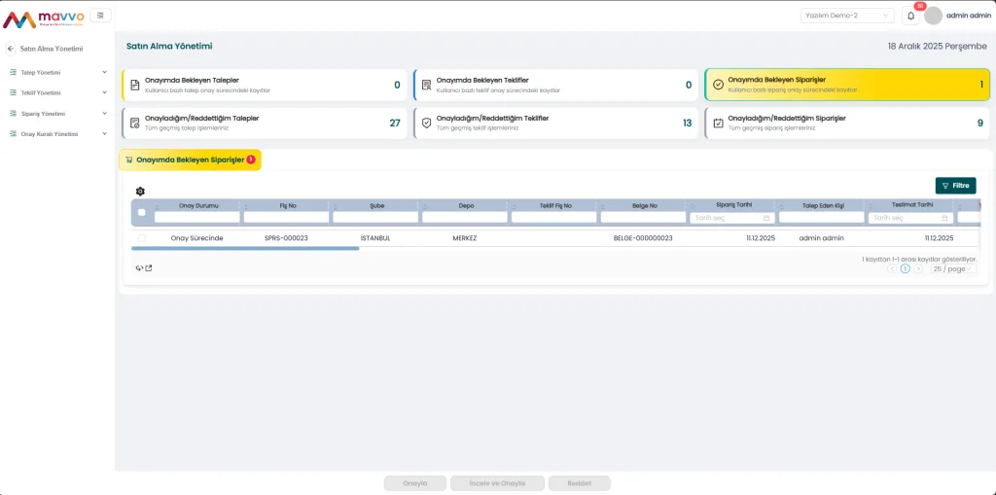This screenshot has height=495, width=996.
Task: Click the table horizontal scrollbar
Action: coord(245,248)
